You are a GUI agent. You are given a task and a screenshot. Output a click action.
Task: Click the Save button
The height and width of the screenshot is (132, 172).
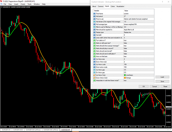click(162, 81)
